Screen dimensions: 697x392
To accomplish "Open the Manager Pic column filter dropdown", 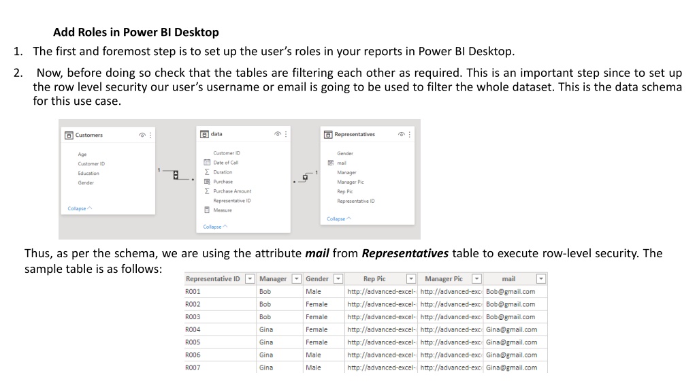I will coord(476,278).
